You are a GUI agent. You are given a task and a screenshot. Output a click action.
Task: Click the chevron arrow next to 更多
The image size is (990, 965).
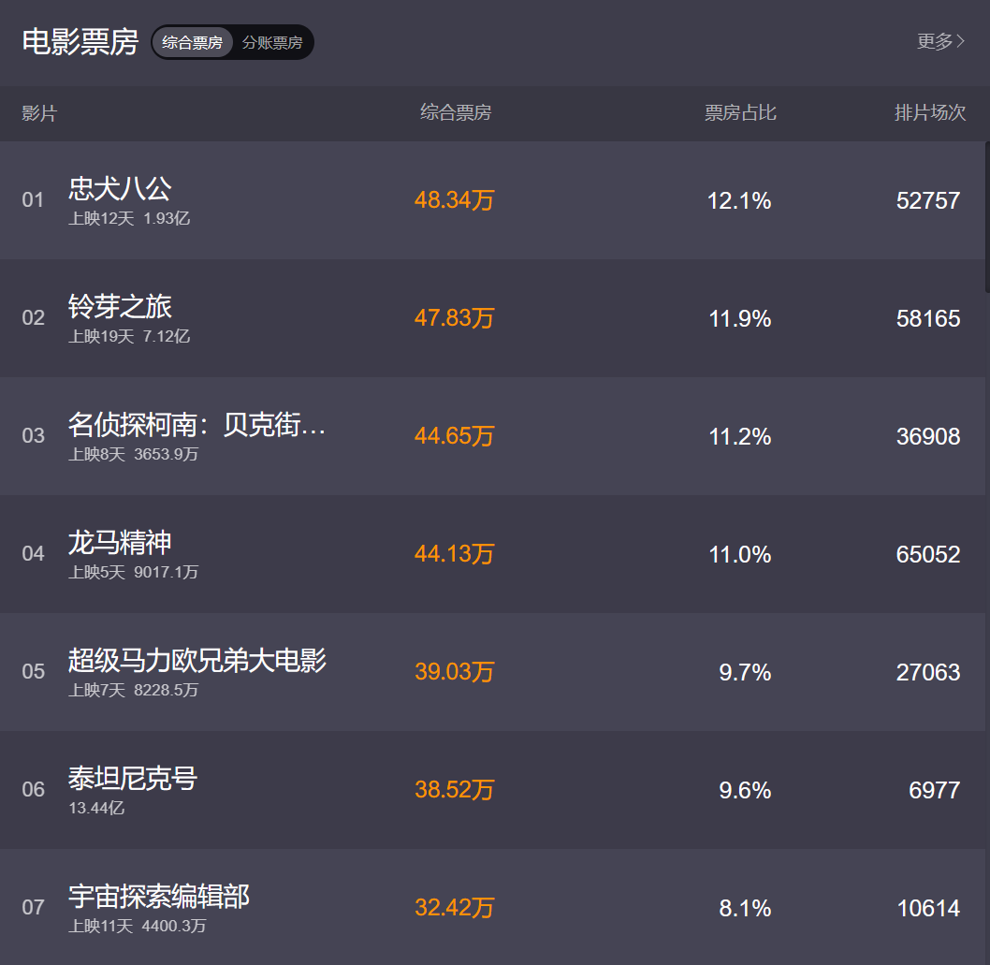(x=961, y=41)
